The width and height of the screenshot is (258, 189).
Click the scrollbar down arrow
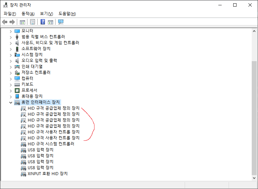tap(254, 178)
